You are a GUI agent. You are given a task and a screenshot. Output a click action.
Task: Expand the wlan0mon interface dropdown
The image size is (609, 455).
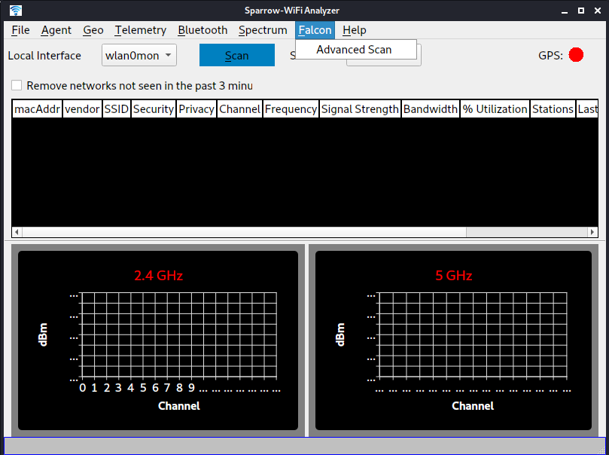pyautogui.click(x=139, y=55)
